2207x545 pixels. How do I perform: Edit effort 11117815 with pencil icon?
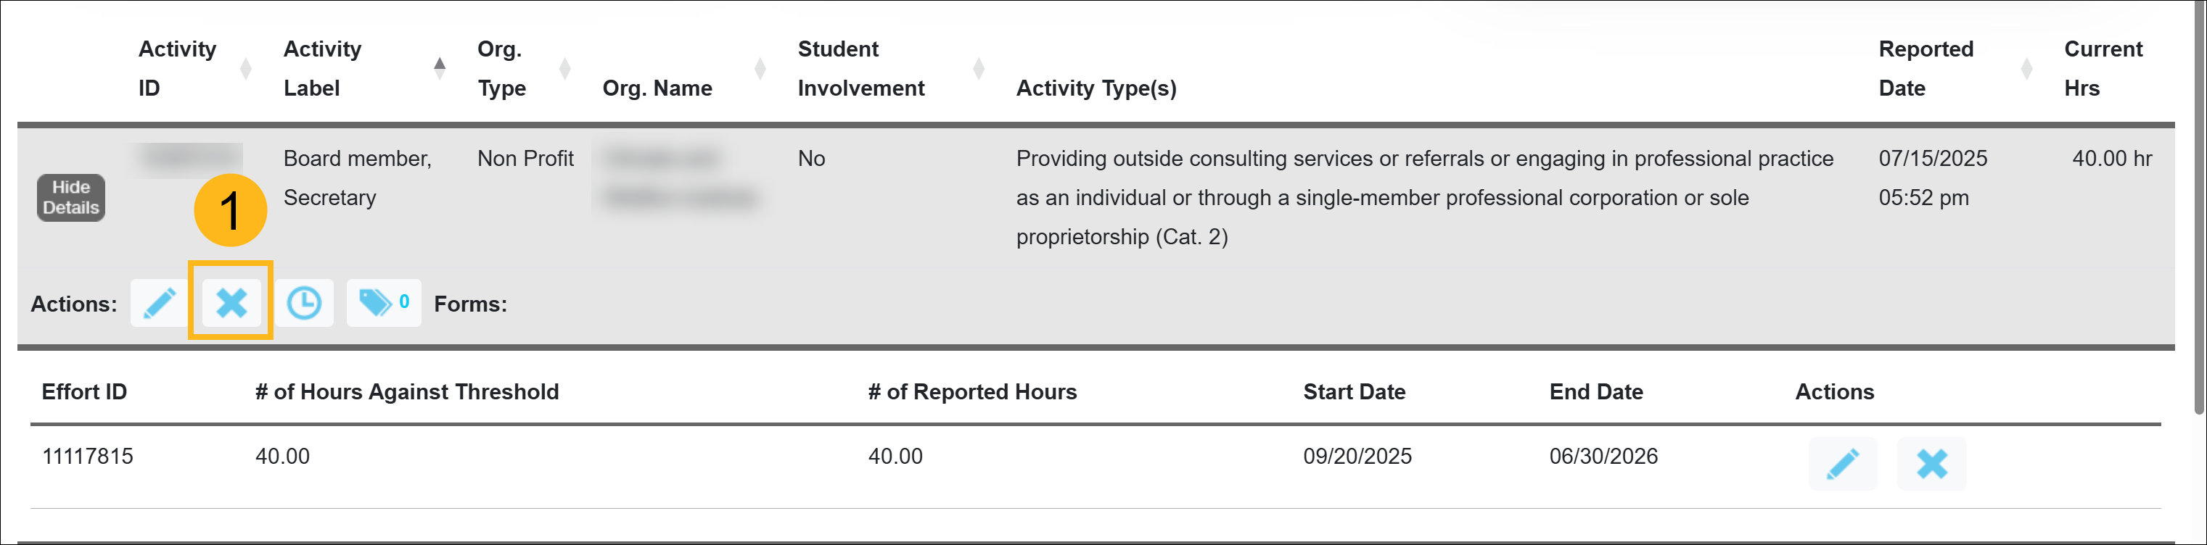tap(1842, 464)
